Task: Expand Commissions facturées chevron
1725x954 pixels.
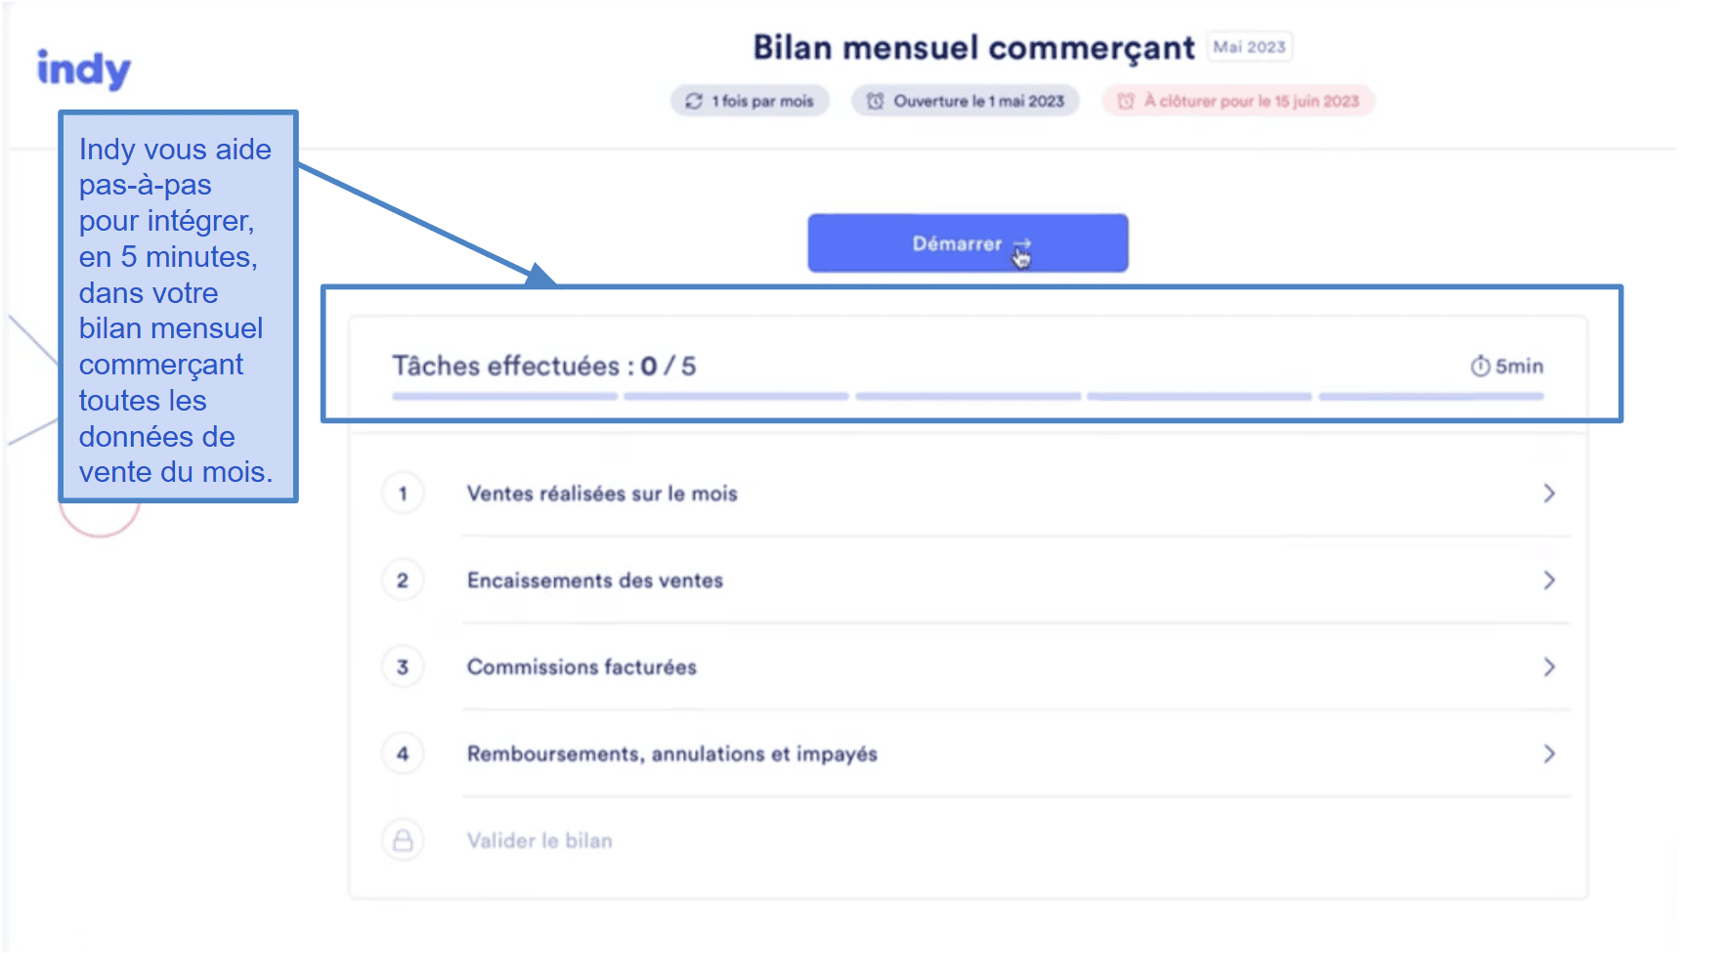Action: point(1549,668)
